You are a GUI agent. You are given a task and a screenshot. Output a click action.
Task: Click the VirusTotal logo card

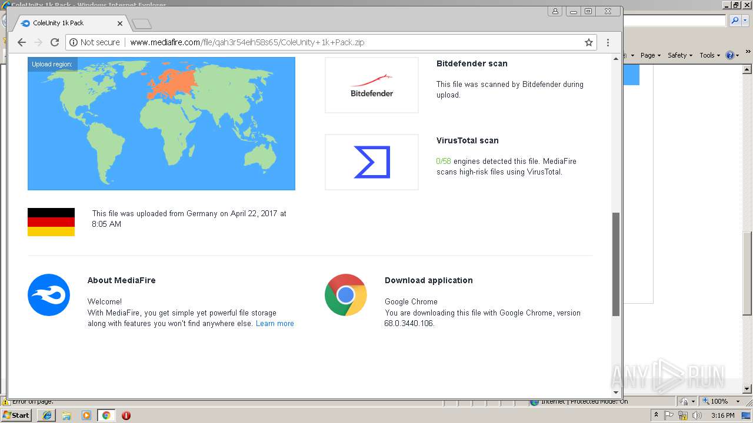coord(372,162)
